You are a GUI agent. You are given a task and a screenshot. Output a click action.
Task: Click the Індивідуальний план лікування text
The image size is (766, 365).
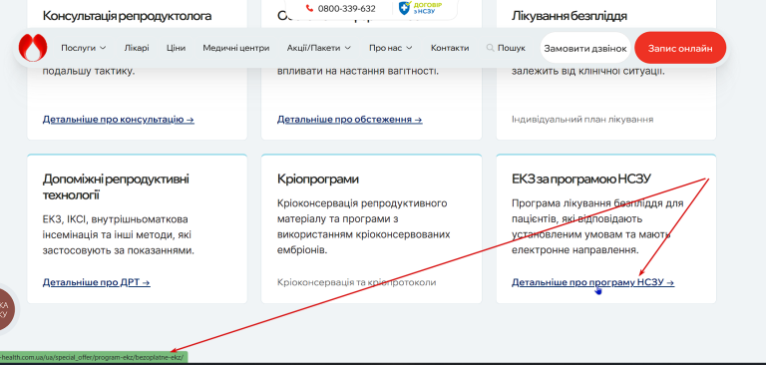582,120
